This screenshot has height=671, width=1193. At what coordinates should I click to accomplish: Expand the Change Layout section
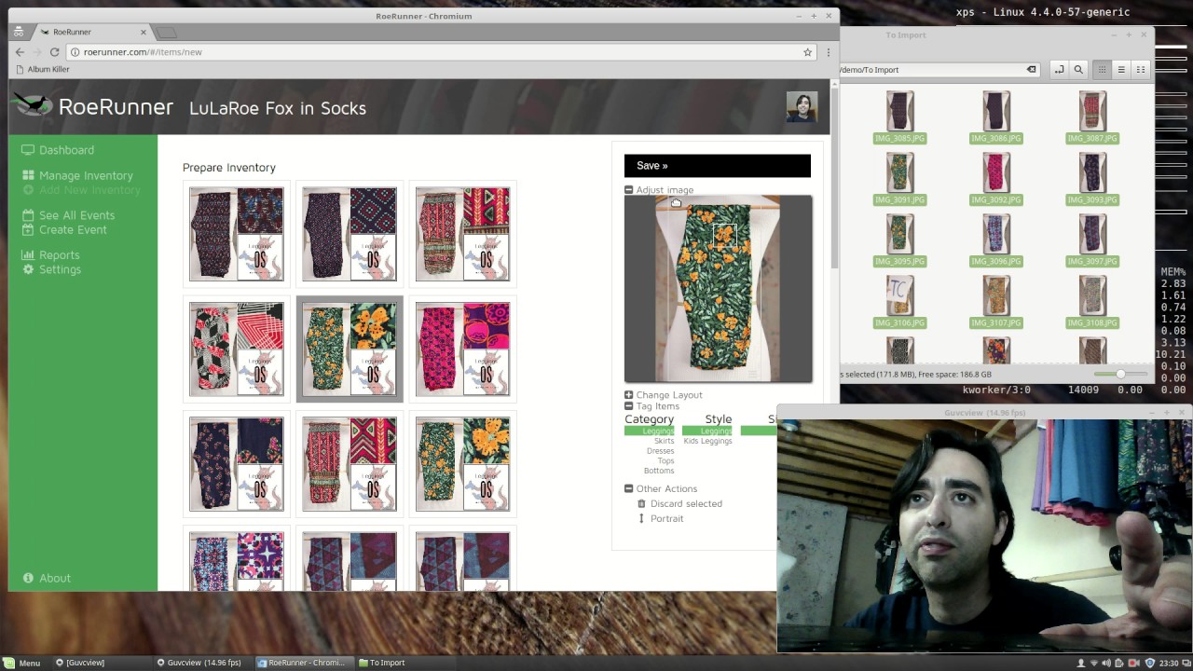[x=629, y=395]
